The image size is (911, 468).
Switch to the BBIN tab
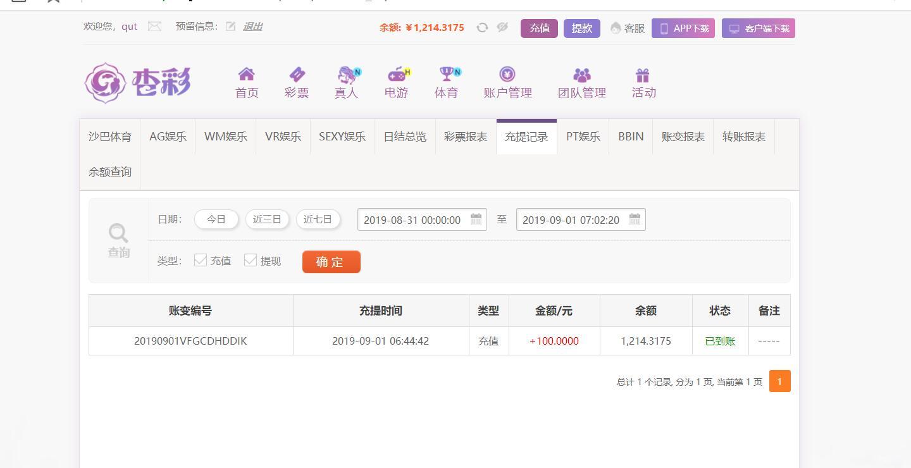(x=631, y=137)
